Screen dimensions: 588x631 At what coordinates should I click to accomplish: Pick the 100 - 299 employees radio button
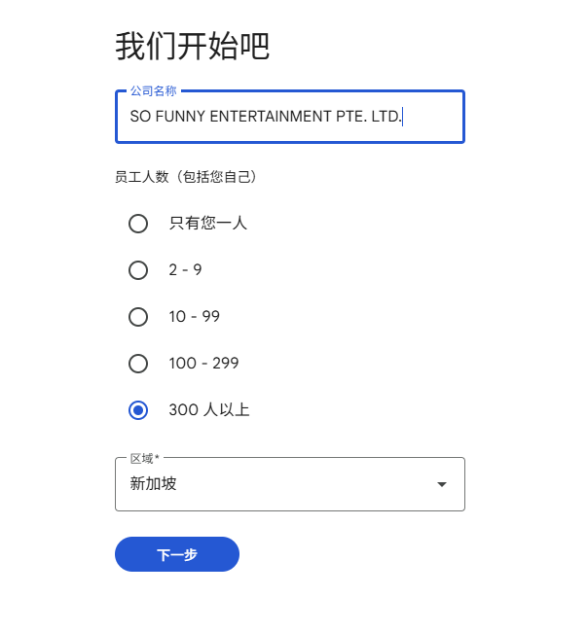click(x=138, y=364)
